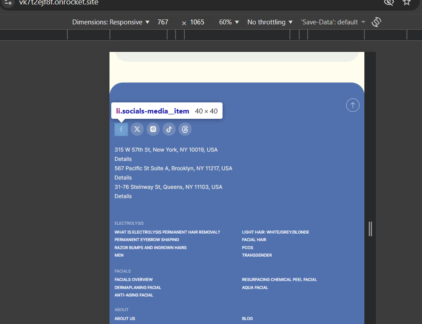Open the Aqua Facial link

pos(255,288)
